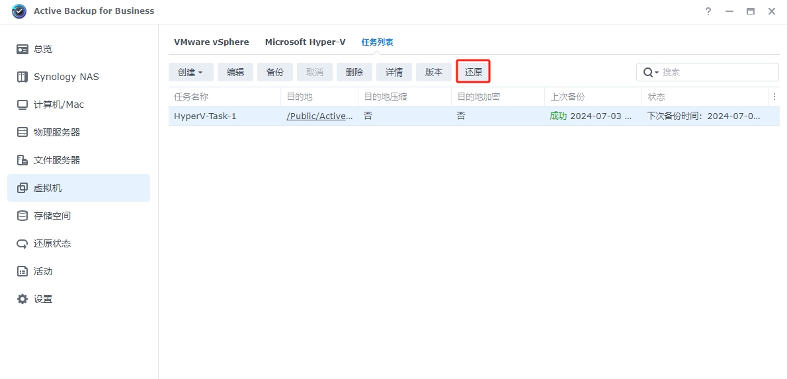Switch to VMware vSphere tab
Viewport: 787px width, 379px height.
coord(211,42)
